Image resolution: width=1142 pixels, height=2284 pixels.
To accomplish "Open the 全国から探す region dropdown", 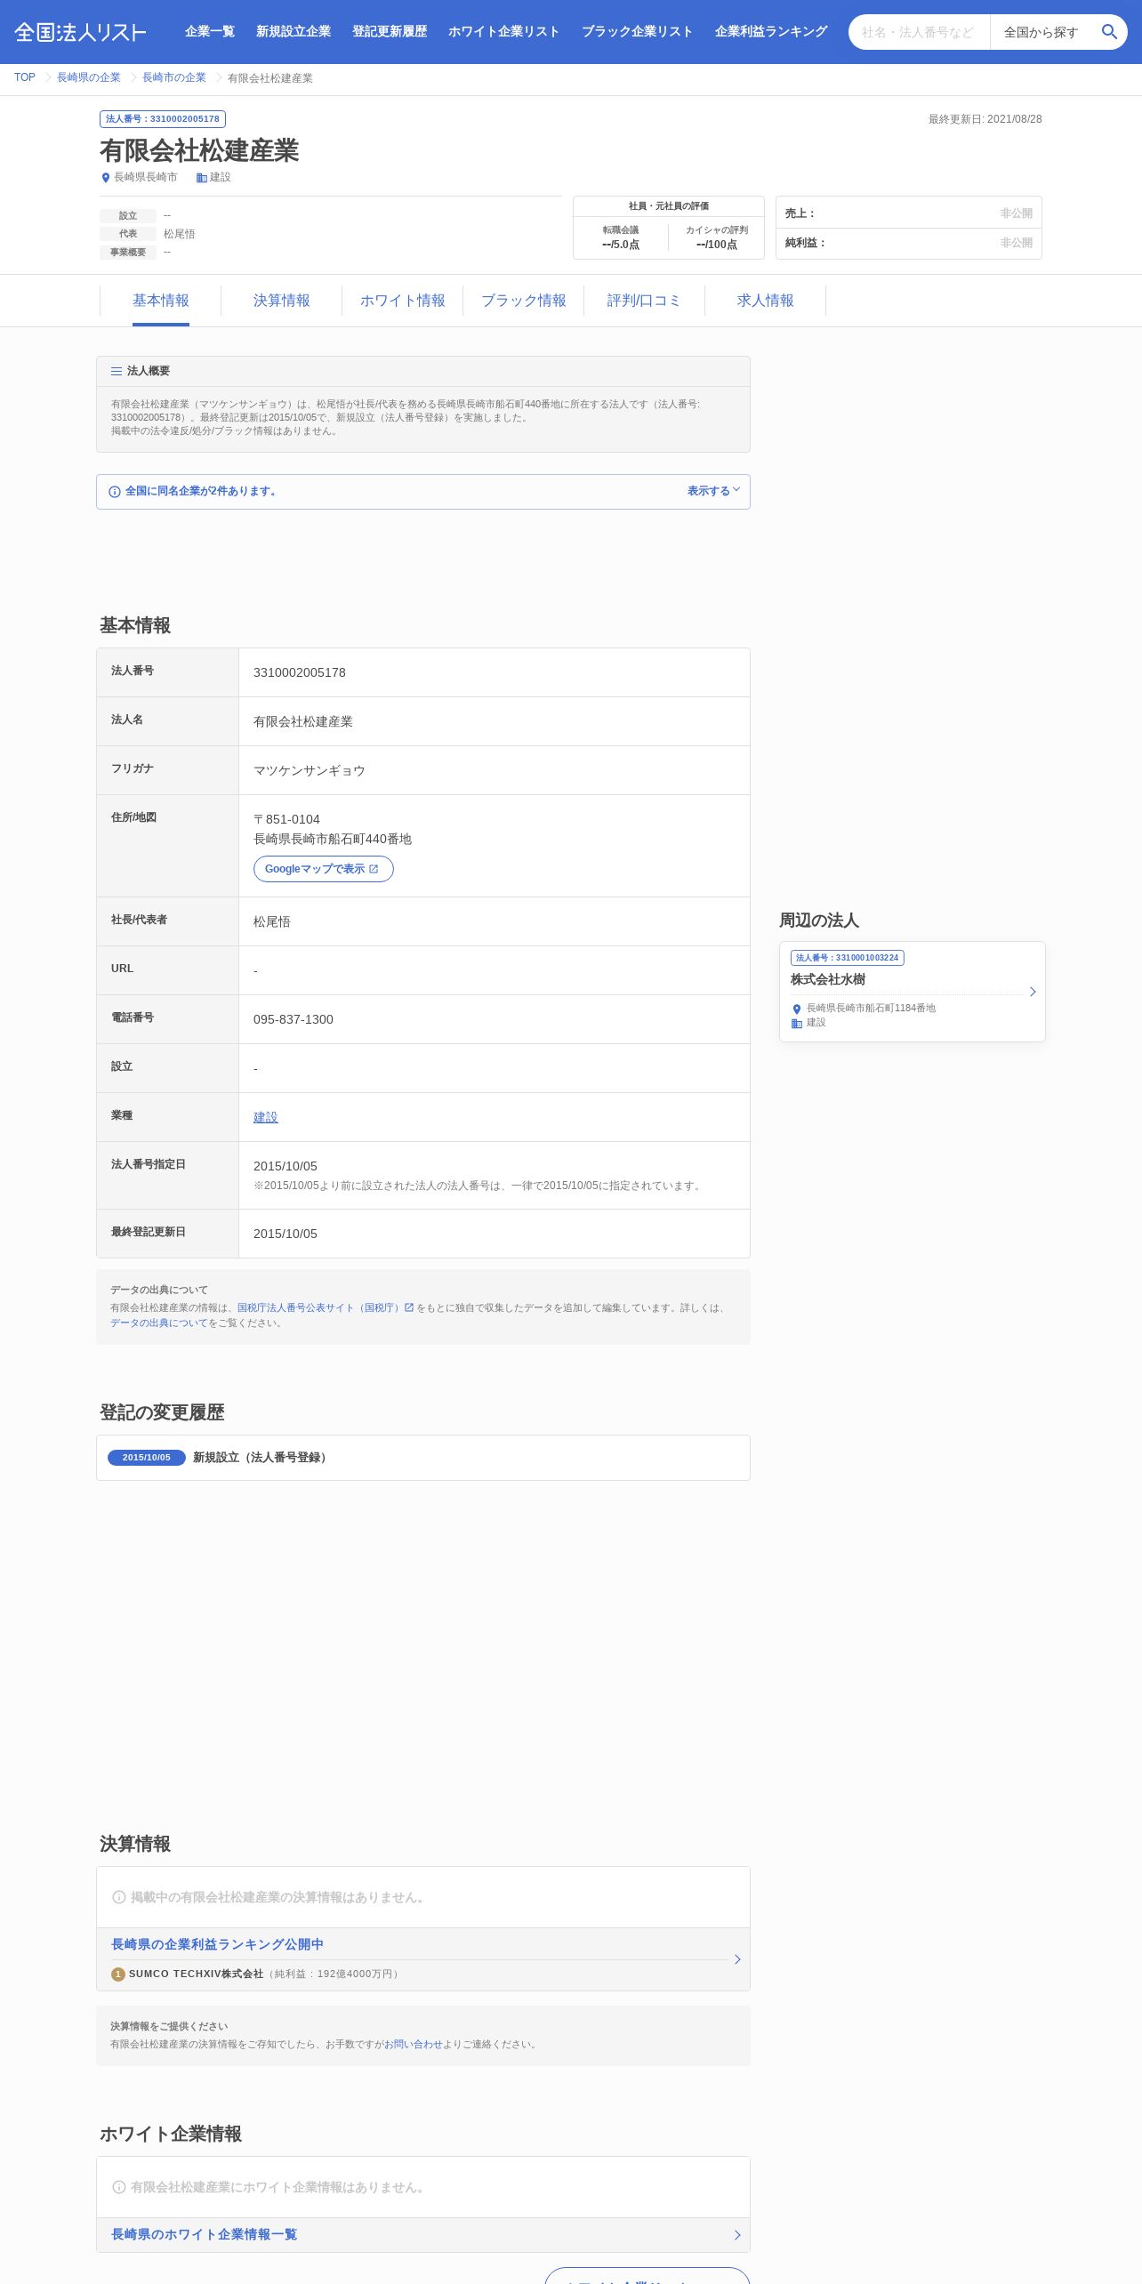I will pyautogui.click(x=1041, y=32).
